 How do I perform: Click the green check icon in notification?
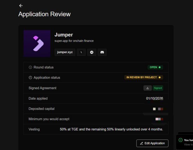181,140
